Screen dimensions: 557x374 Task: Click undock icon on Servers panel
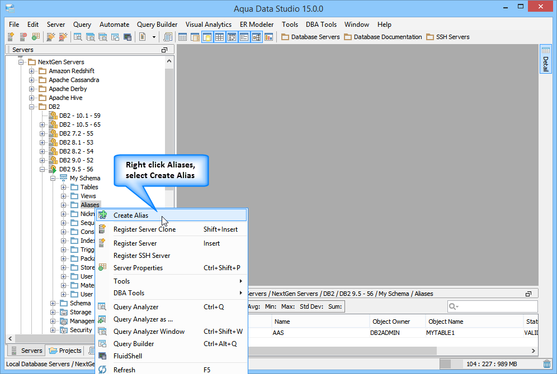tap(164, 50)
